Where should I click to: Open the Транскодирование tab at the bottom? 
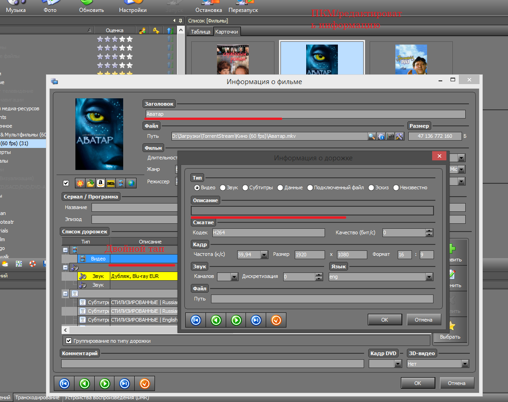37,397
